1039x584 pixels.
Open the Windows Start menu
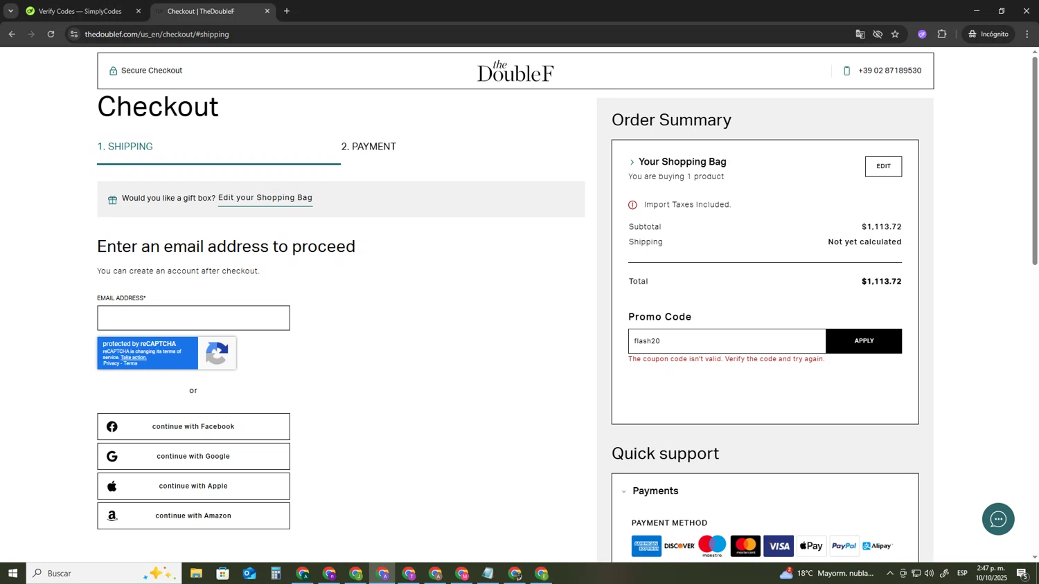coord(12,573)
